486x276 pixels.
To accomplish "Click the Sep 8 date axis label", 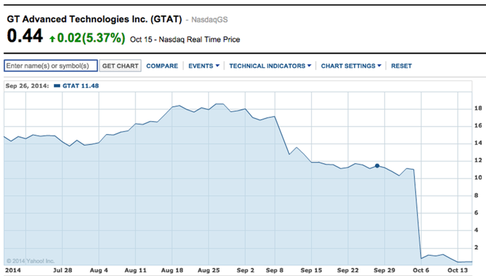I will coord(275,271).
